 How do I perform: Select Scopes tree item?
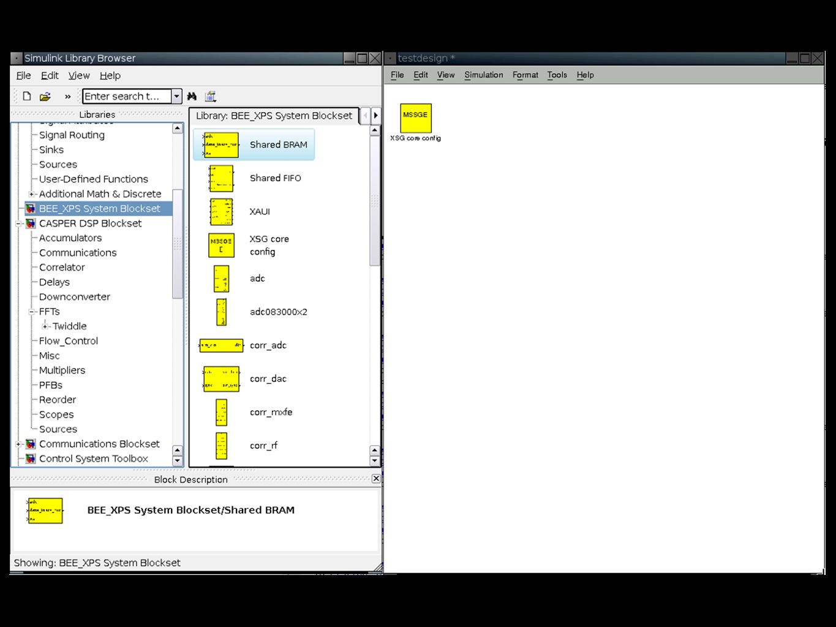click(56, 415)
